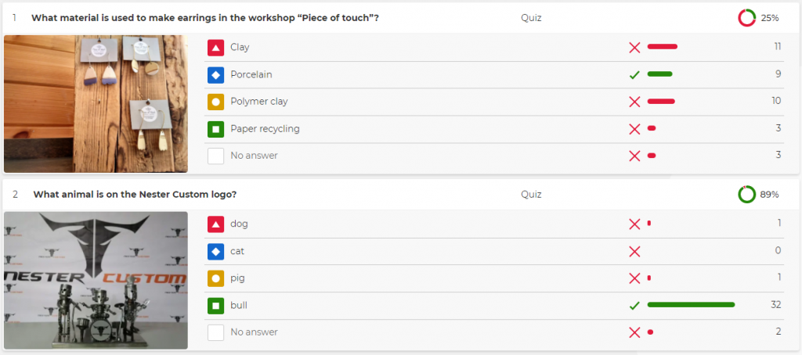Open the earrings photo thumbnail
Image resolution: width=802 pixels, height=355 pixels.
click(96, 103)
